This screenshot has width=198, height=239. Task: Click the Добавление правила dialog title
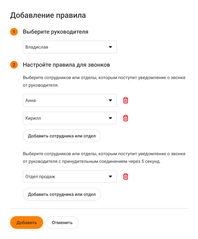pos(48,15)
